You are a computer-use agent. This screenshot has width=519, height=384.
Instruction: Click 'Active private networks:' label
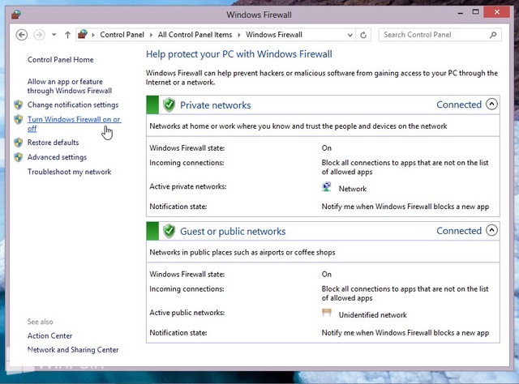click(188, 186)
